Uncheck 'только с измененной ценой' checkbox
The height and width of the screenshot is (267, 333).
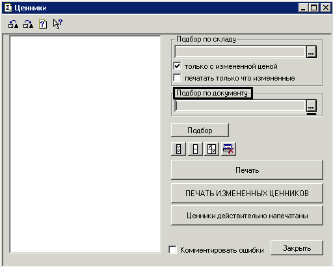(177, 66)
